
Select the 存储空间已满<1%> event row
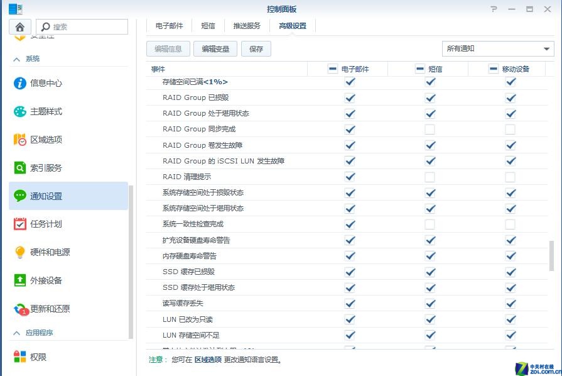pyautogui.click(x=347, y=82)
